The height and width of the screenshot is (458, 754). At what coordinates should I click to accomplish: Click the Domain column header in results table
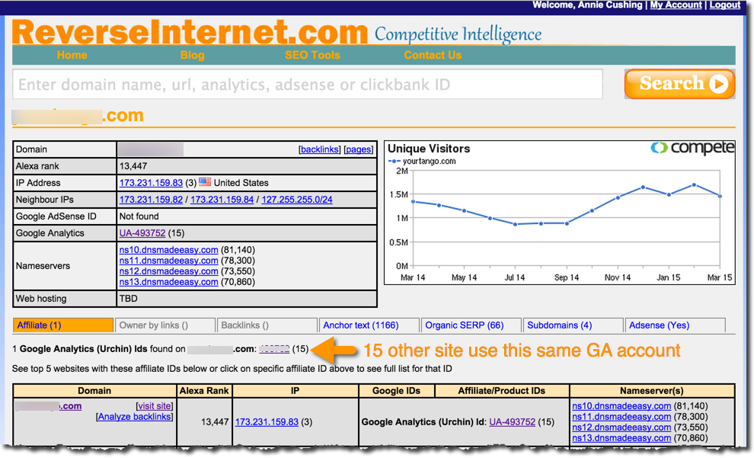tap(94, 391)
